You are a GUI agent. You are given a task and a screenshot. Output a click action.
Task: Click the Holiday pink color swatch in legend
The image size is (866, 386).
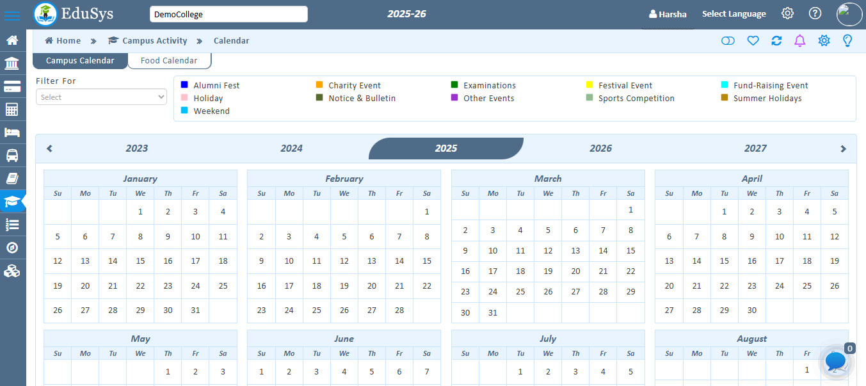point(184,98)
